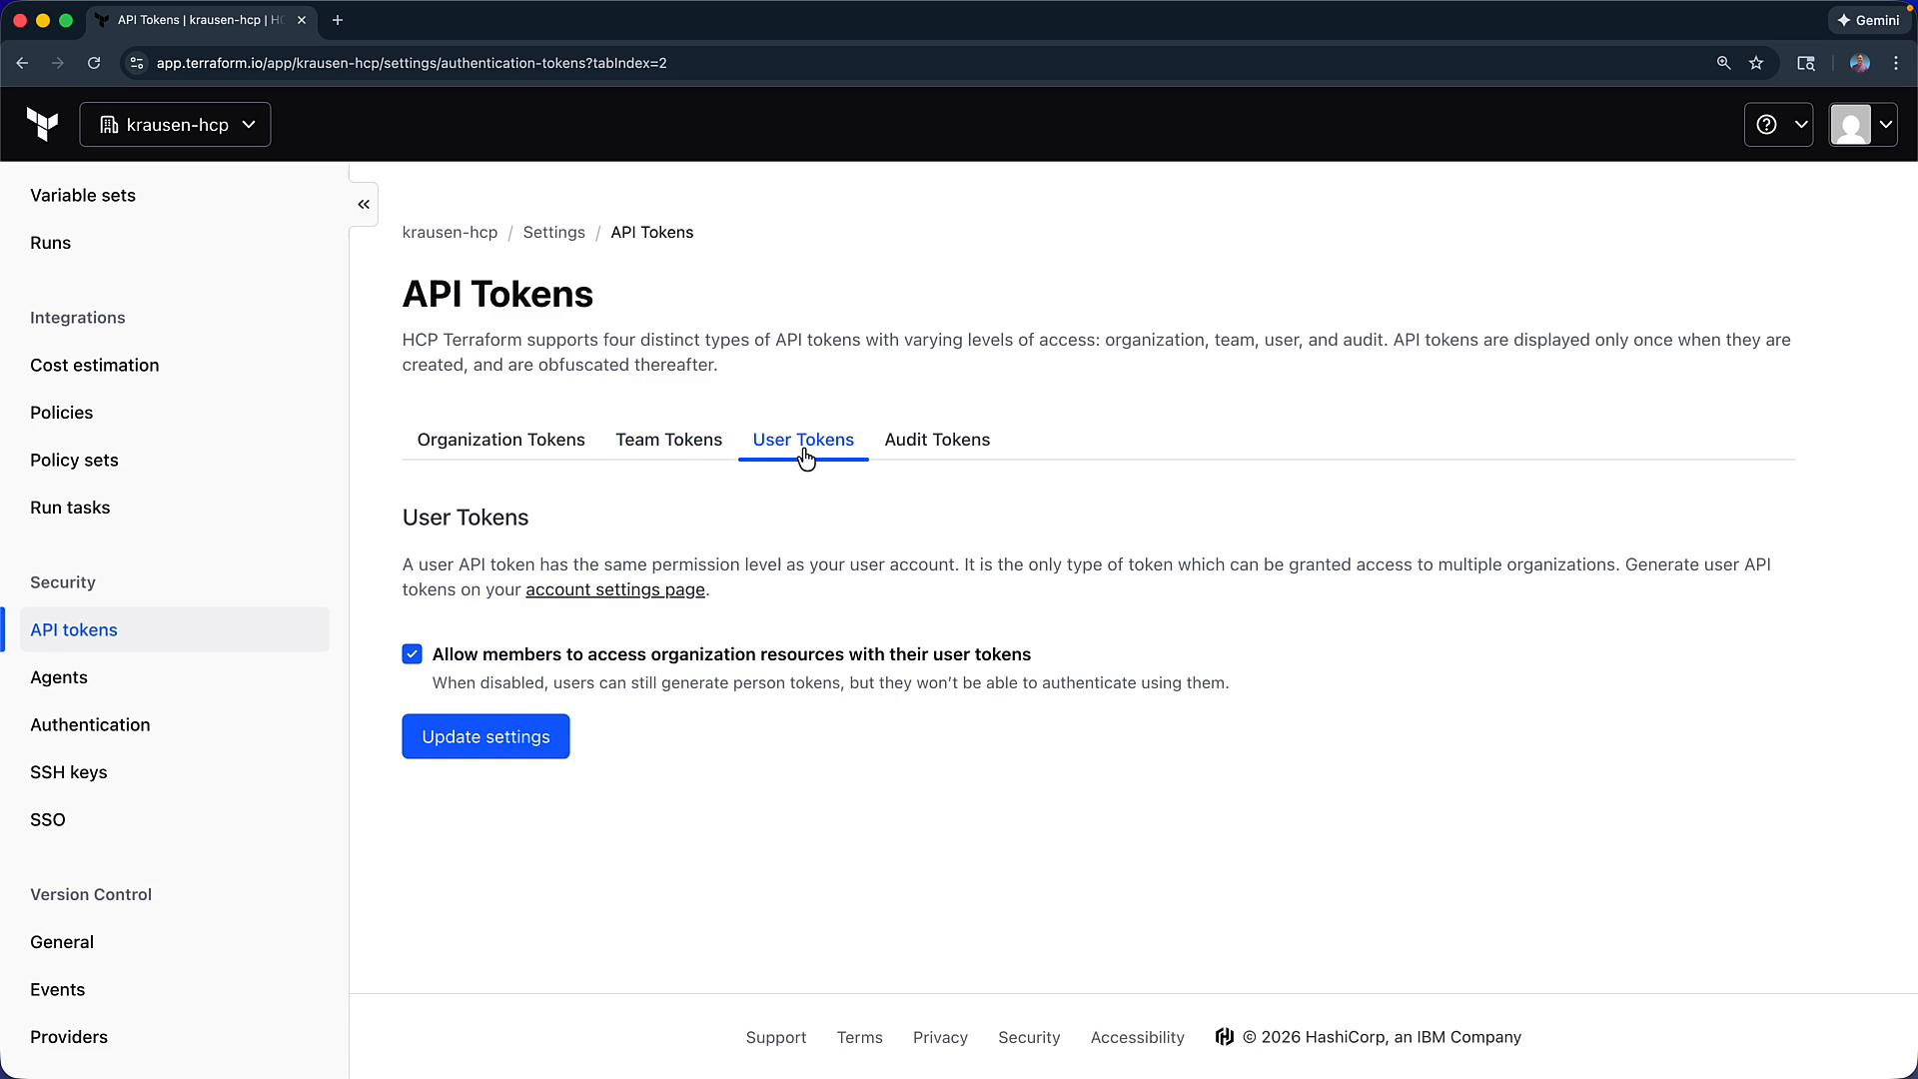Open SSO in the sidebar
The image size is (1918, 1079).
[47, 820]
